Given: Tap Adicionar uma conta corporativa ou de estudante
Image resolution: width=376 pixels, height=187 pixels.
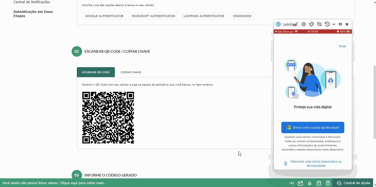Looking at the screenshot, I should pyautogui.click(x=313, y=164).
